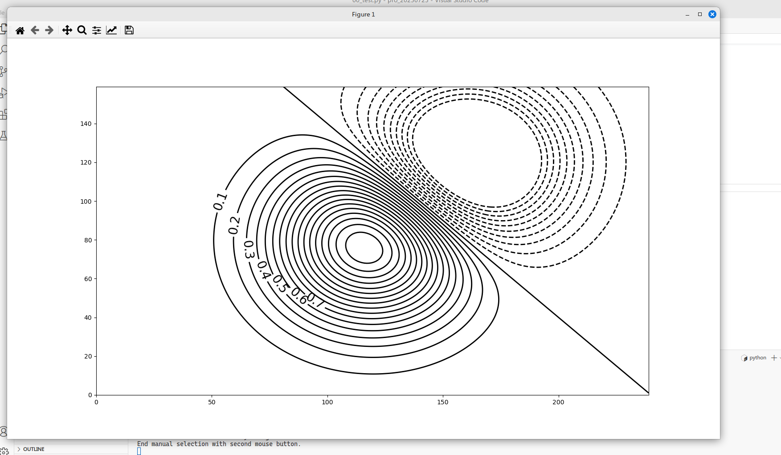Click the Figure 1 title bar text
Image resolution: width=781 pixels, height=455 pixels.
(364, 14)
